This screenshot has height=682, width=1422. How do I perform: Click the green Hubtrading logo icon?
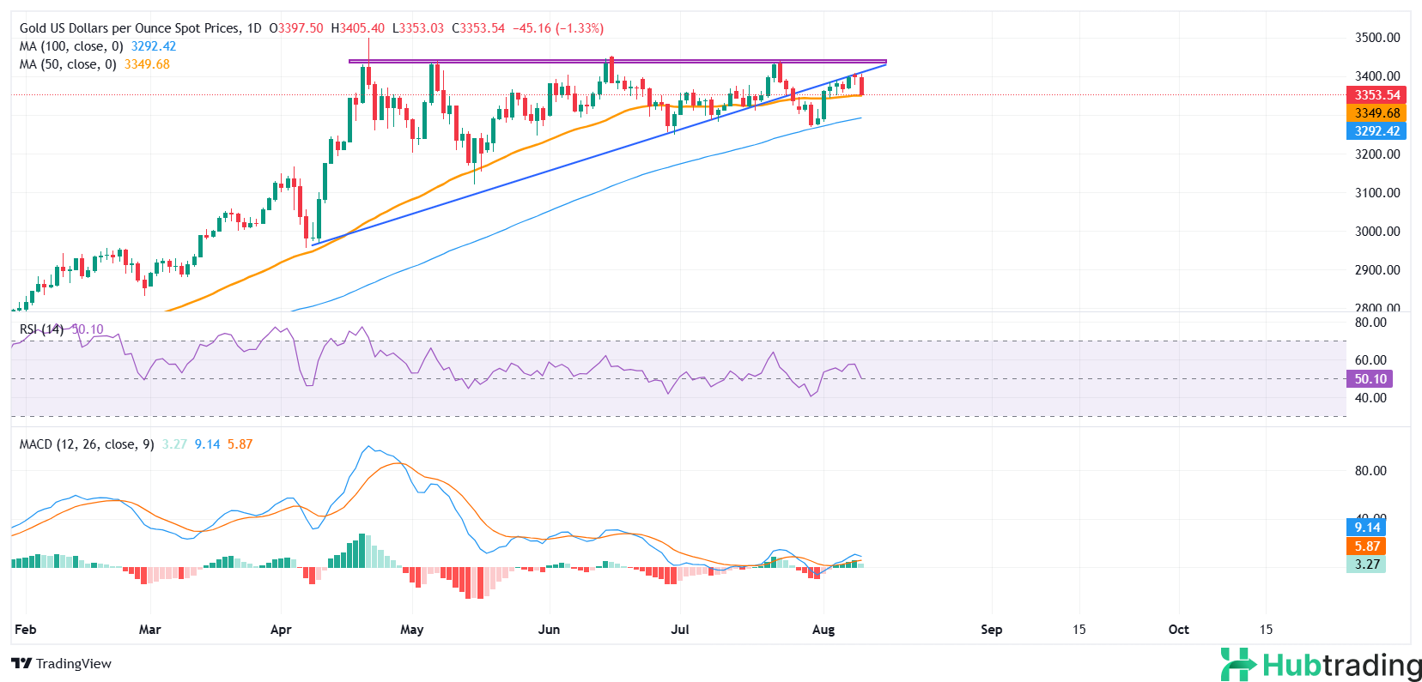tap(1238, 665)
